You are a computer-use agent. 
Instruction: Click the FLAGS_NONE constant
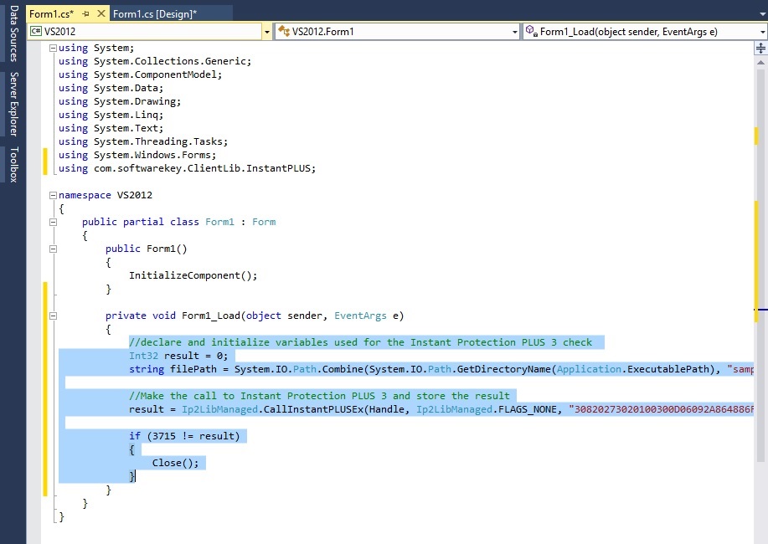point(528,409)
